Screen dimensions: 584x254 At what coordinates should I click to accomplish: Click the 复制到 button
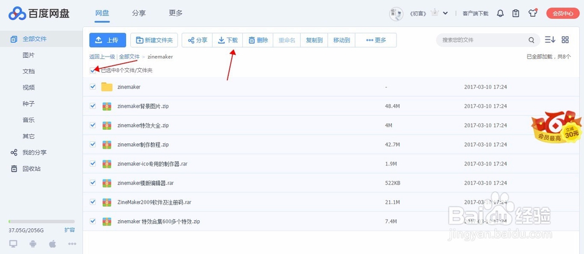pyautogui.click(x=314, y=40)
